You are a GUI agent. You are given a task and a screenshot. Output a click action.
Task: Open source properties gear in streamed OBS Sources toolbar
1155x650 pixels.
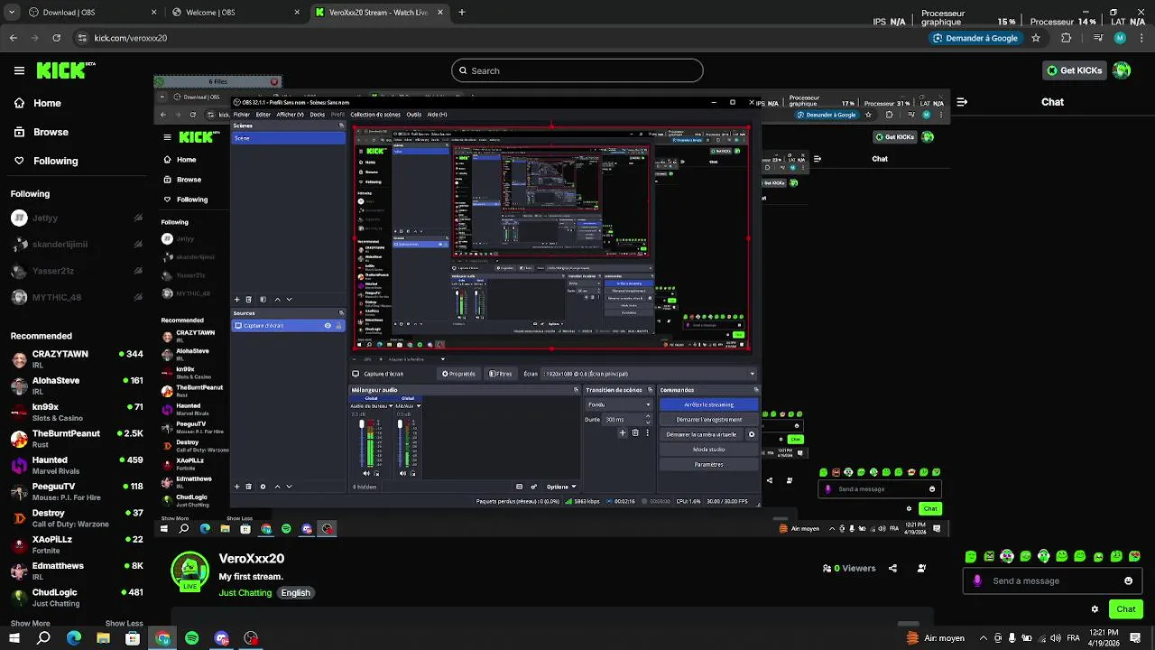pos(263,487)
